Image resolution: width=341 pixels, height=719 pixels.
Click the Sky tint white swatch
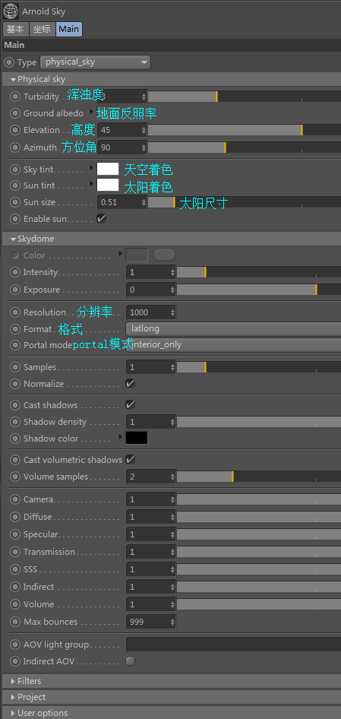point(108,169)
